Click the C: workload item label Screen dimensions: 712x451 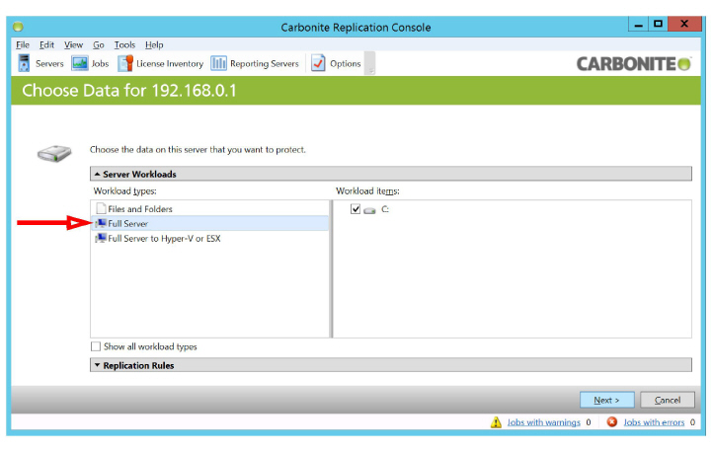click(385, 209)
